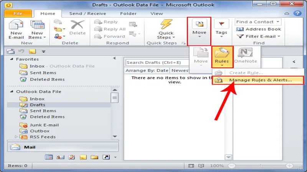Select Create Rule menu item

[x=258, y=73]
